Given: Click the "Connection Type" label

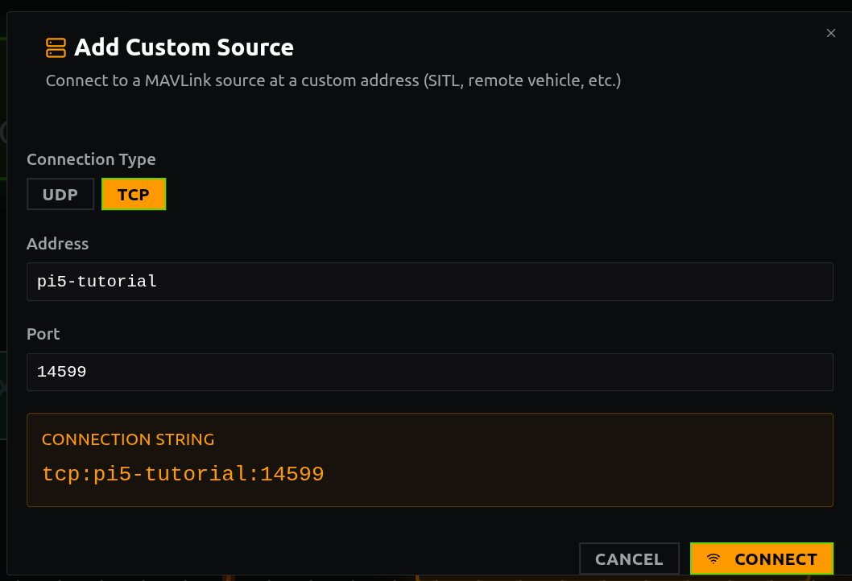Looking at the screenshot, I should (x=91, y=159).
